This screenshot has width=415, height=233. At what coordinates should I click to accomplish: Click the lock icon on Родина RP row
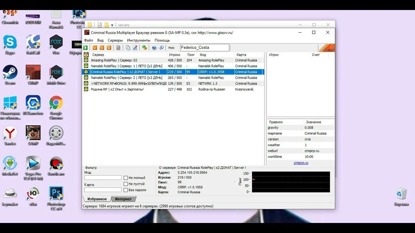[x=86, y=89]
